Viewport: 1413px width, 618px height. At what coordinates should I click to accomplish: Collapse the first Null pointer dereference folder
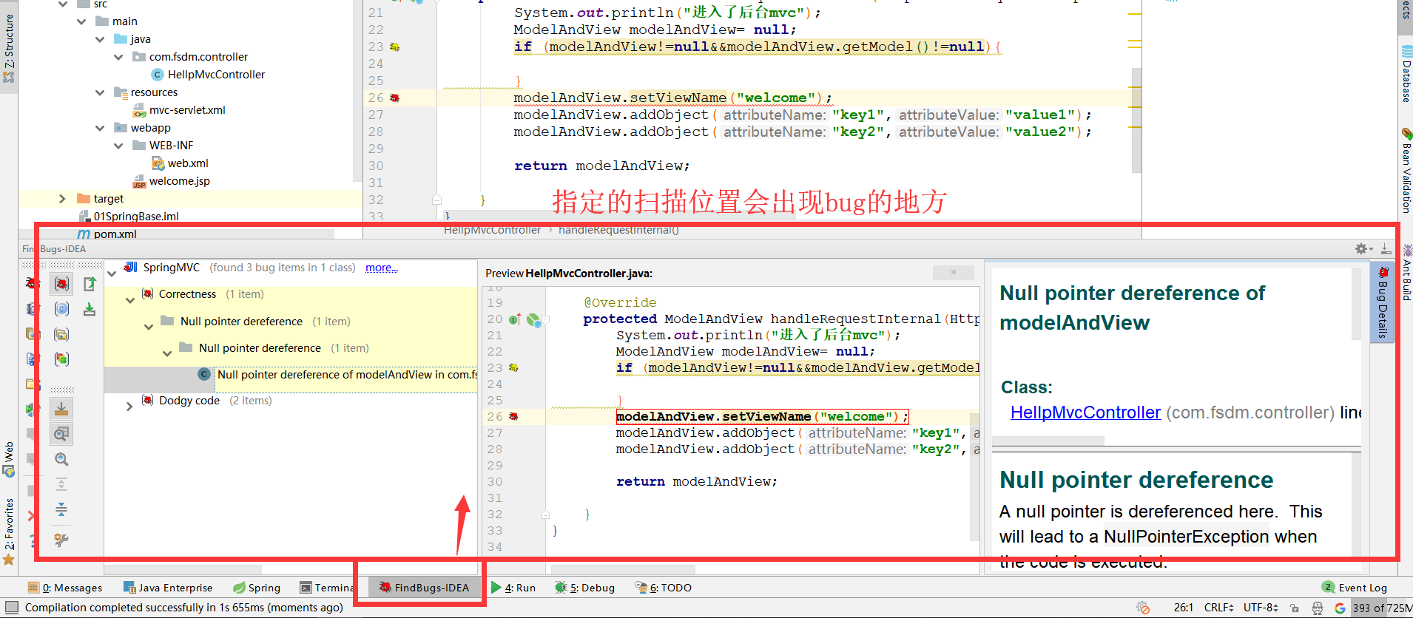click(149, 326)
